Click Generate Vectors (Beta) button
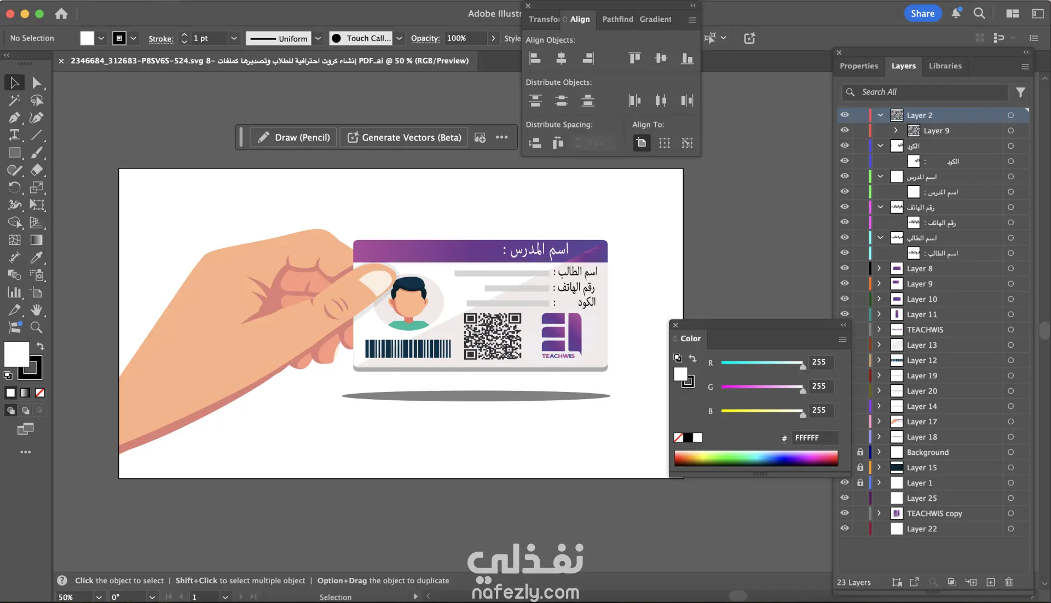 pos(404,138)
